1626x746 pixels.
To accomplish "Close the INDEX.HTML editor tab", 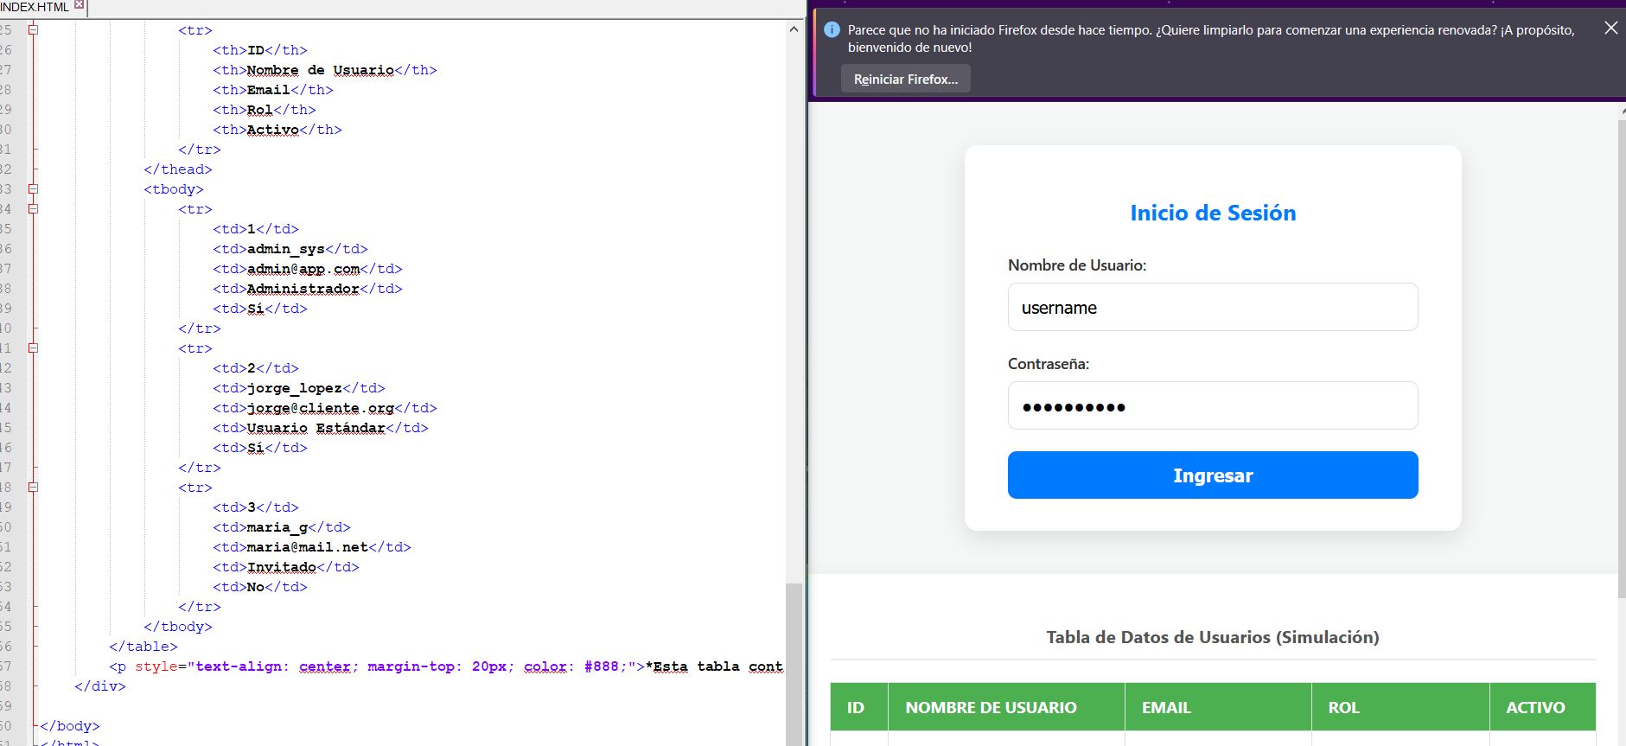I will click(80, 5).
